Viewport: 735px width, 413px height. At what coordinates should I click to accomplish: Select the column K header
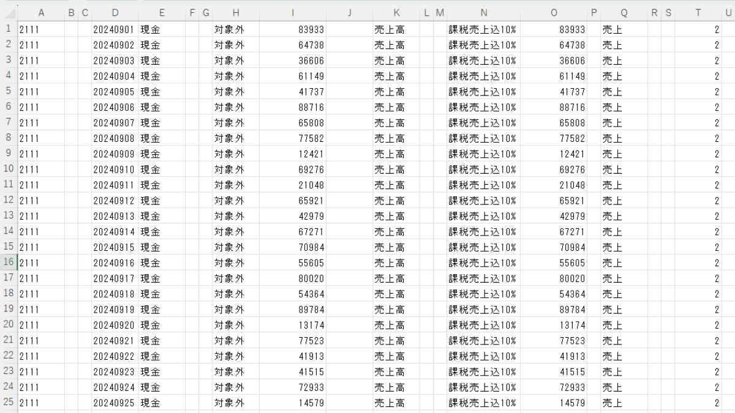396,13
